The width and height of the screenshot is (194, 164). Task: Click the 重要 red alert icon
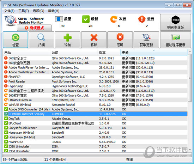pos(142,19)
